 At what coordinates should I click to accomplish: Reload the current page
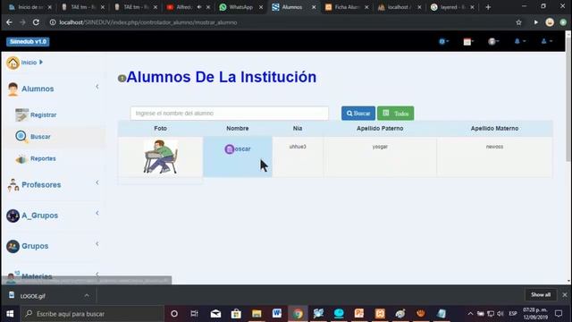[x=36, y=22]
